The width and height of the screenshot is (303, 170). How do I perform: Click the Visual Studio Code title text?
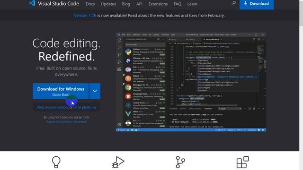pyautogui.click(x=58, y=3)
